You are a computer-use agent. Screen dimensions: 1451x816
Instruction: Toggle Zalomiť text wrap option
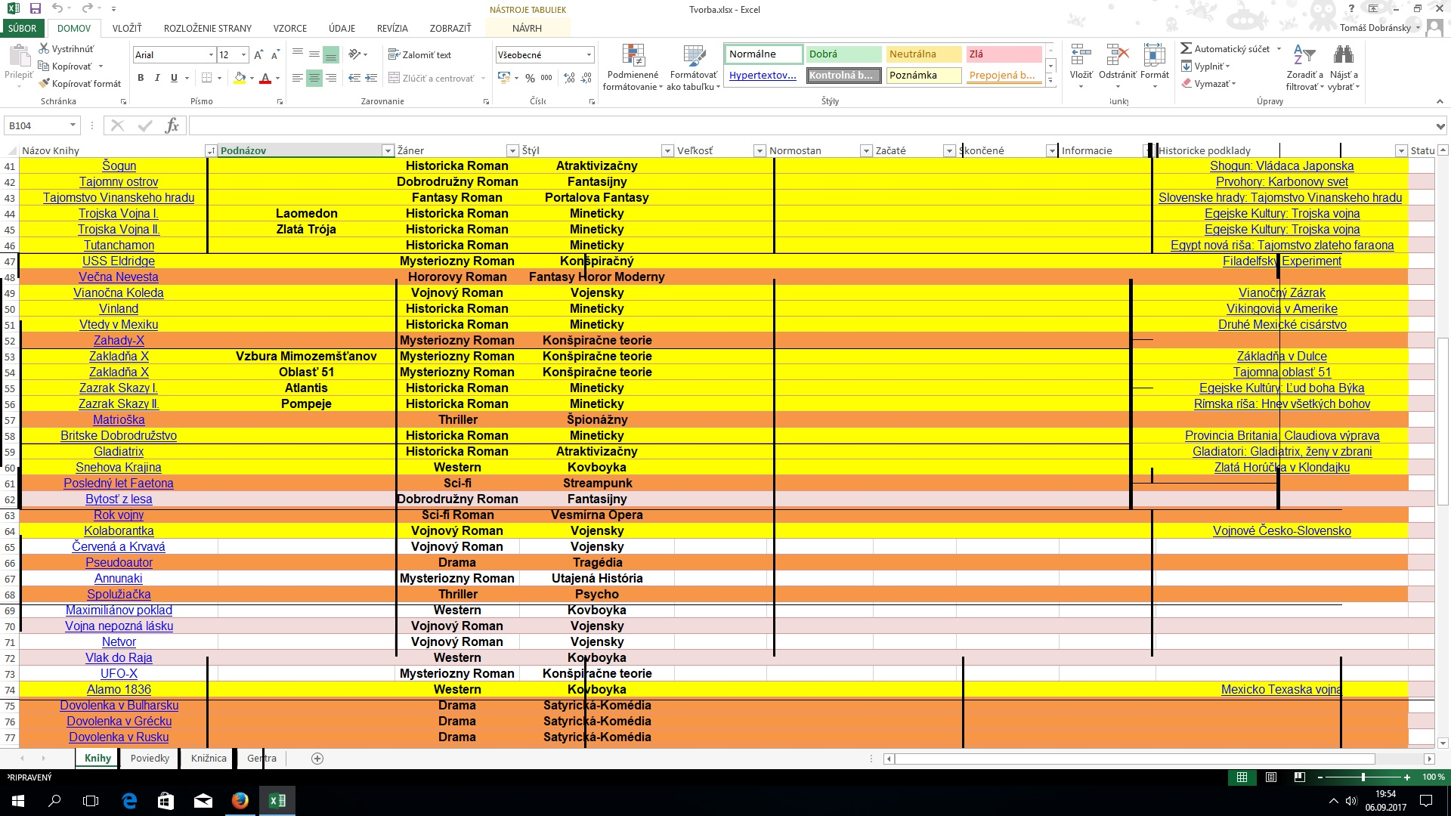click(x=419, y=55)
